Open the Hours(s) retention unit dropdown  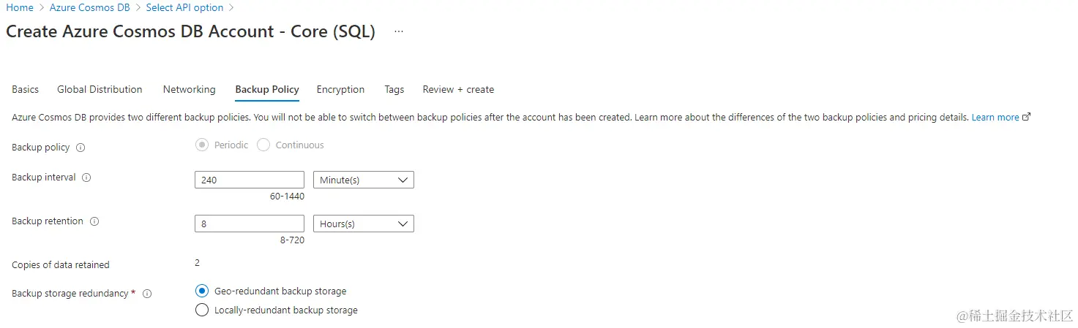click(x=364, y=224)
